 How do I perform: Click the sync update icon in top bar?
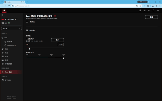pyautogui.click(x=149, y=10)
